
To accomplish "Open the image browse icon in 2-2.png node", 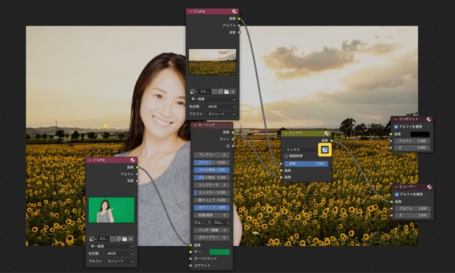I will tap(193, 92).
